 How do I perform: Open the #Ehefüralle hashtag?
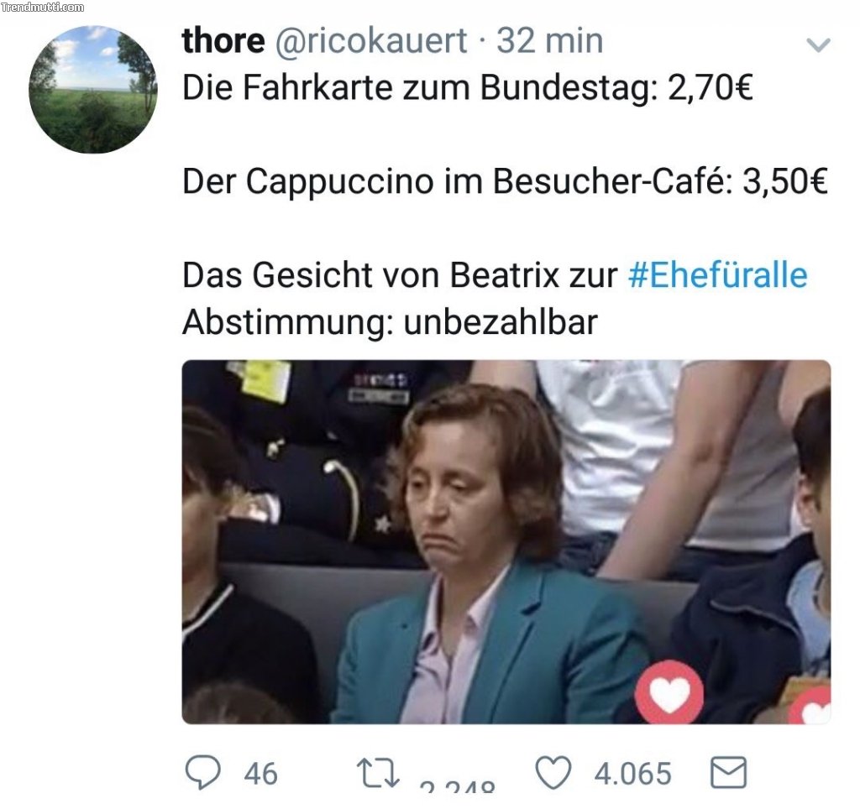tap(717, 274)
